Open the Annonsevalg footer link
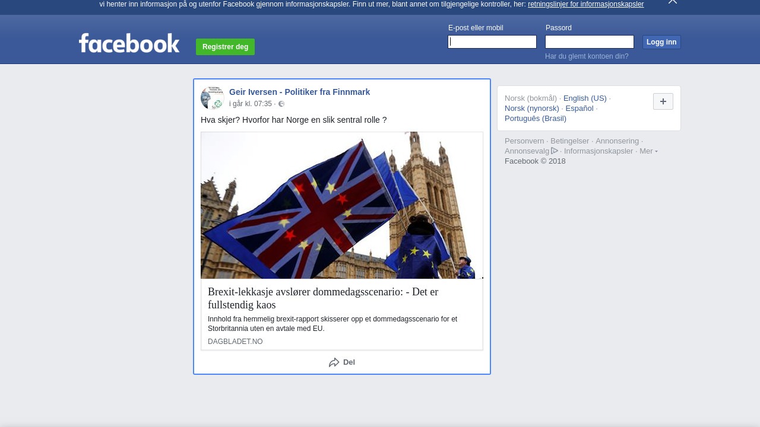This screenshot has height=427, width=760. (531, 151)
